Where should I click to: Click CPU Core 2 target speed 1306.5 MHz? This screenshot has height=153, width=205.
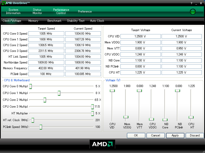pyautogui.click(x=46, y=45)
